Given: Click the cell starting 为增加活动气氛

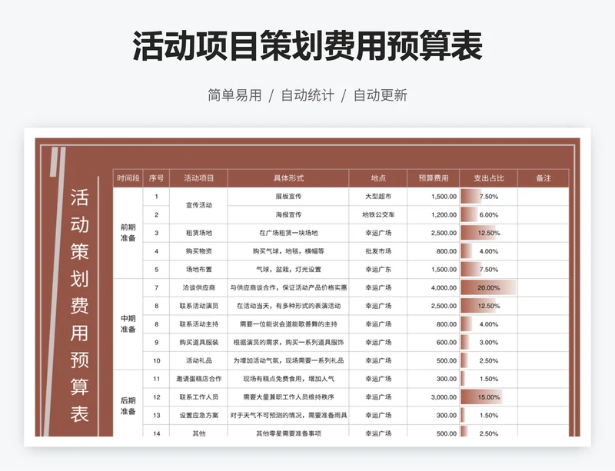Looking at the screenshot, I should point(288,361).
